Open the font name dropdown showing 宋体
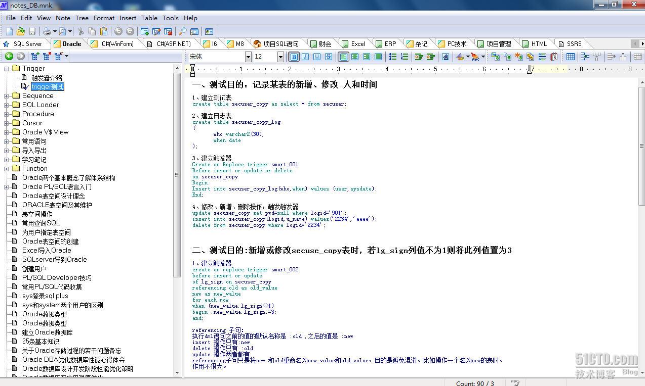 click(x=248, y=57)
